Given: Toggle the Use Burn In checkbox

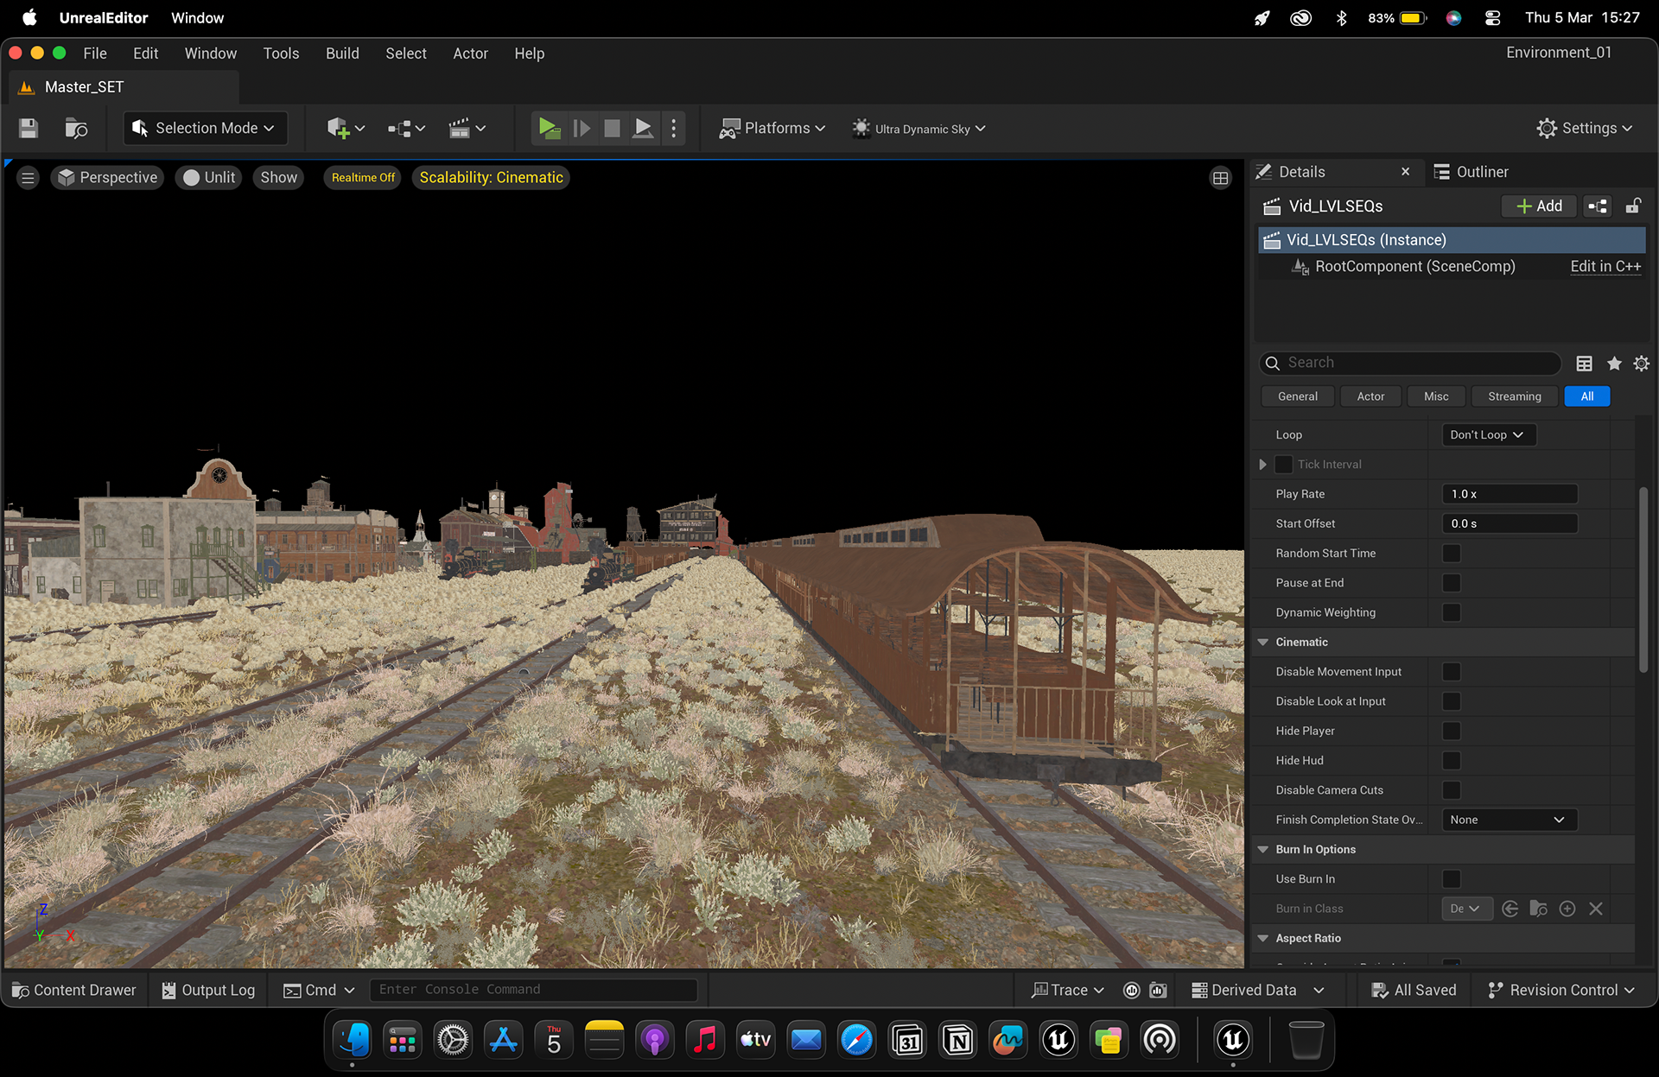Looking at the screenshot, I should pos(1452,879).
